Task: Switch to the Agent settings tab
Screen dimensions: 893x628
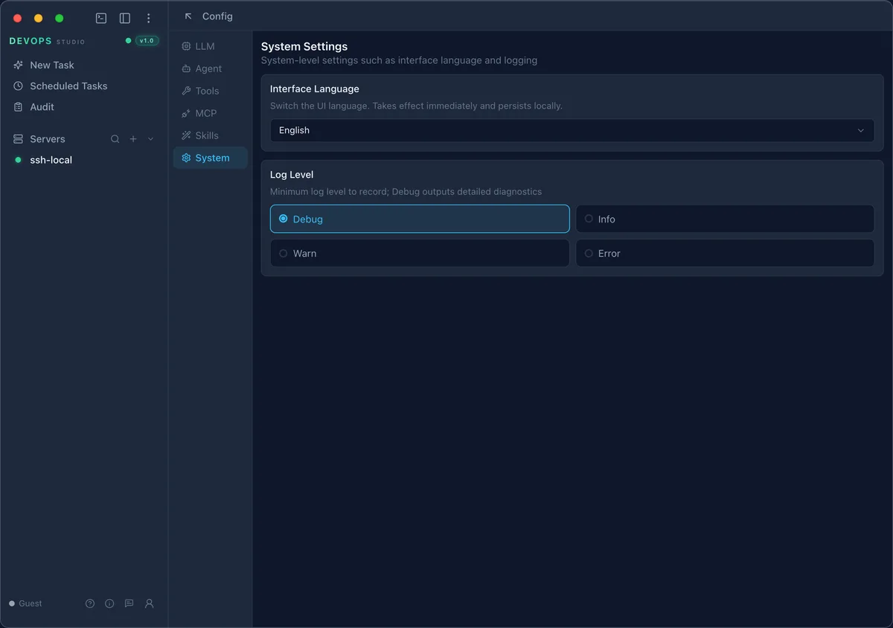Action: (x=210, y=68)
